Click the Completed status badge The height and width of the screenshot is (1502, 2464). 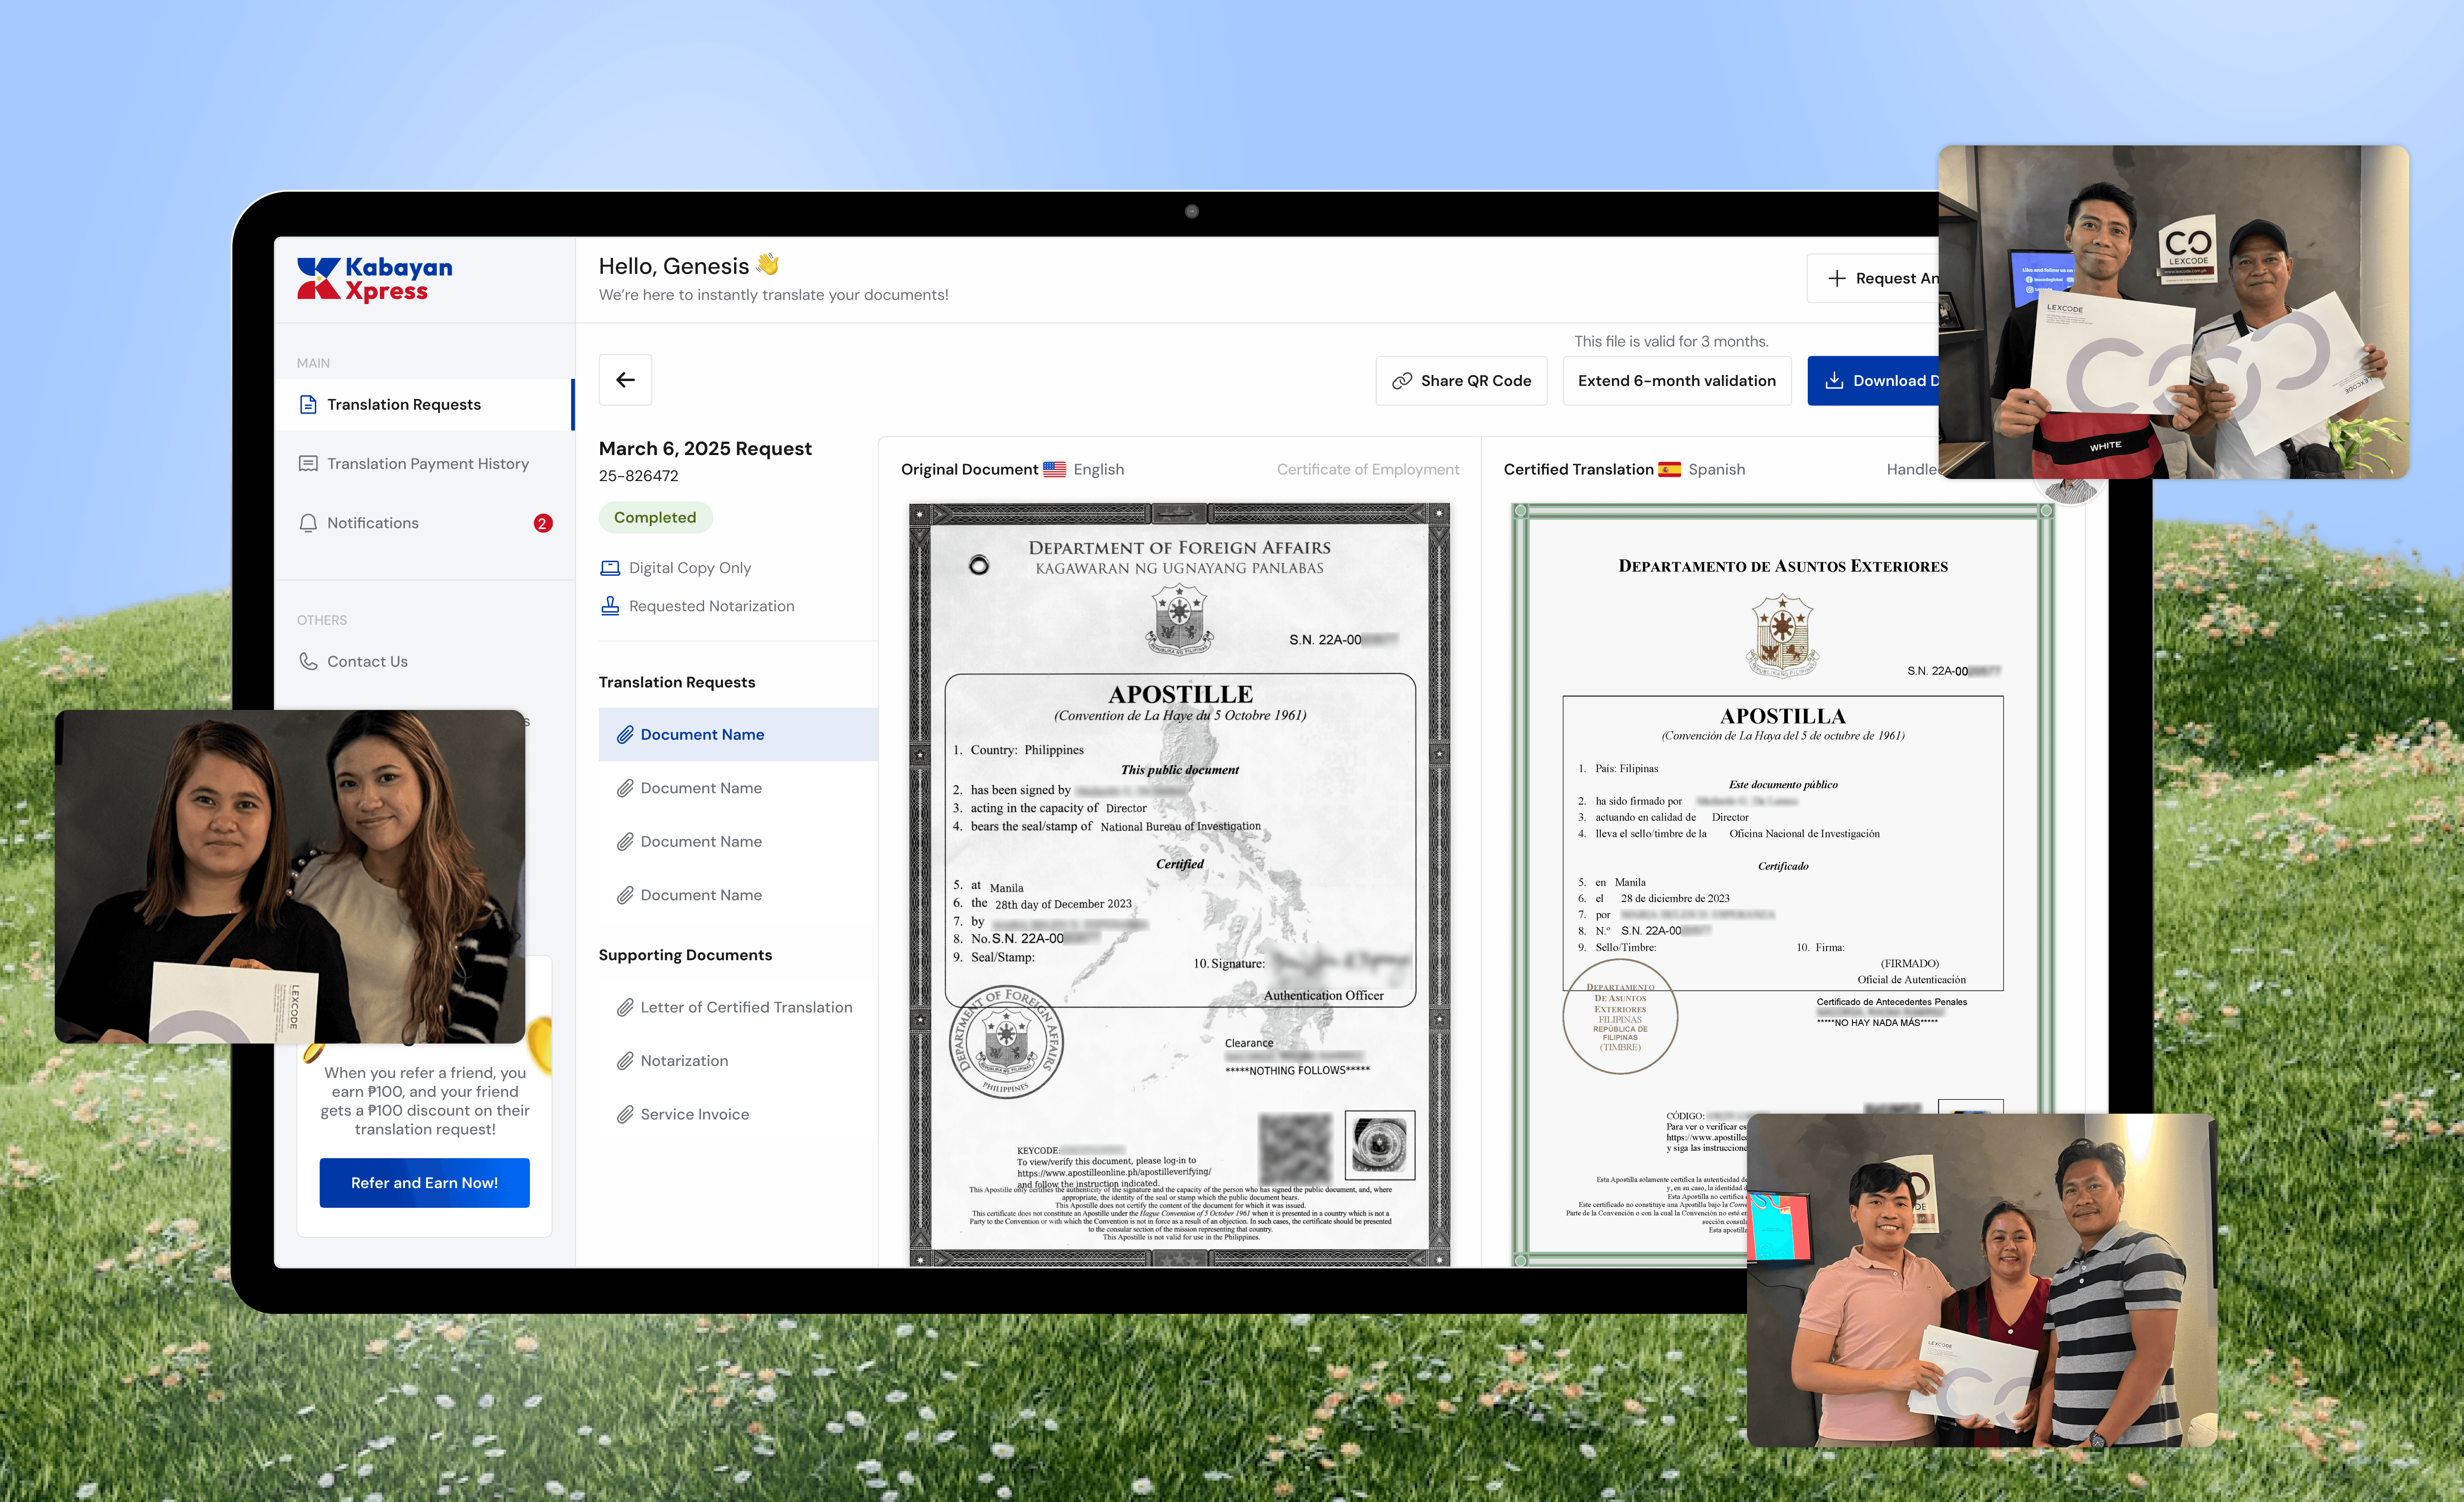point(654,518)
